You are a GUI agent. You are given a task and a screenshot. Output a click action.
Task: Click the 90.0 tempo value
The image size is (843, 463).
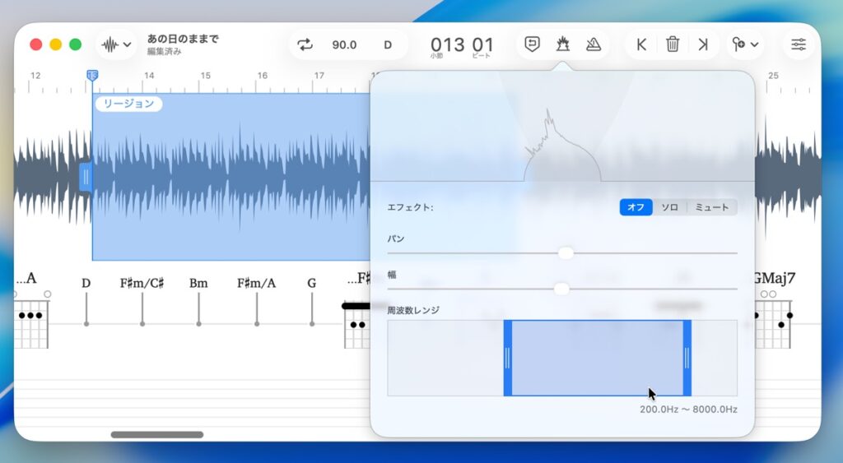tap(344, 44)
